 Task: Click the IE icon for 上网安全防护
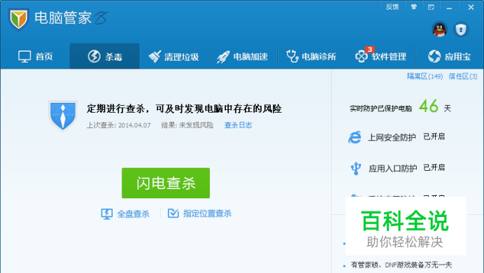pyautogui.click(x=355, y=137)
